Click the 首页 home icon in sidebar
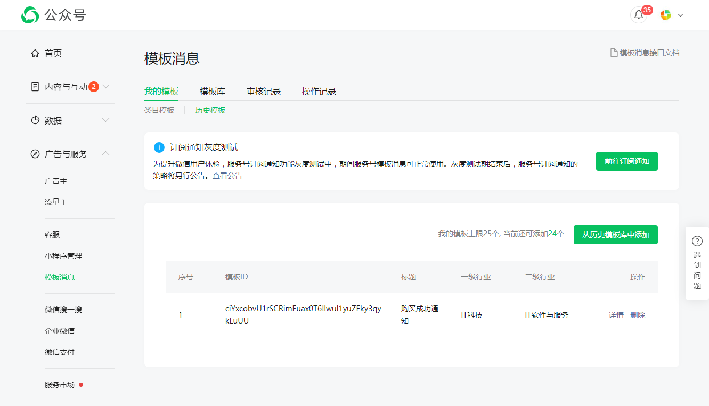This screenshot has height=406, width=709. [x=35, y=53]
